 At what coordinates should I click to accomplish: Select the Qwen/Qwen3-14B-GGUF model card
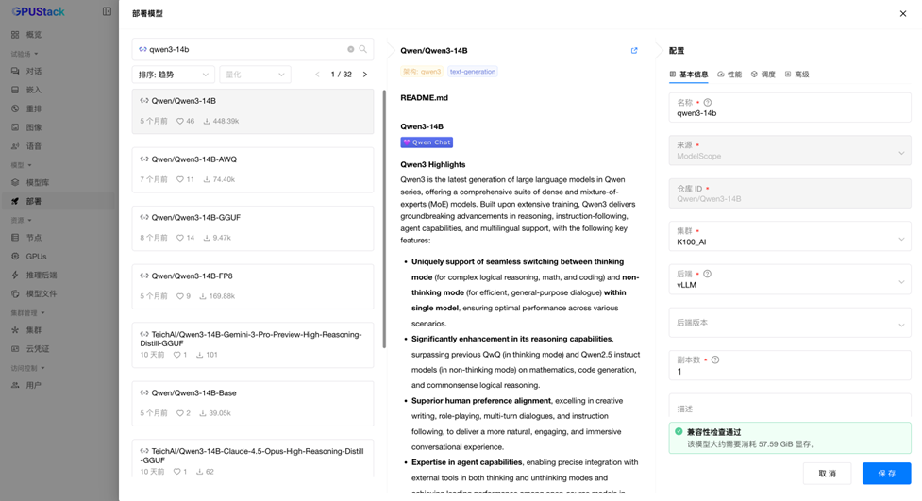click(x=253, y=228)
